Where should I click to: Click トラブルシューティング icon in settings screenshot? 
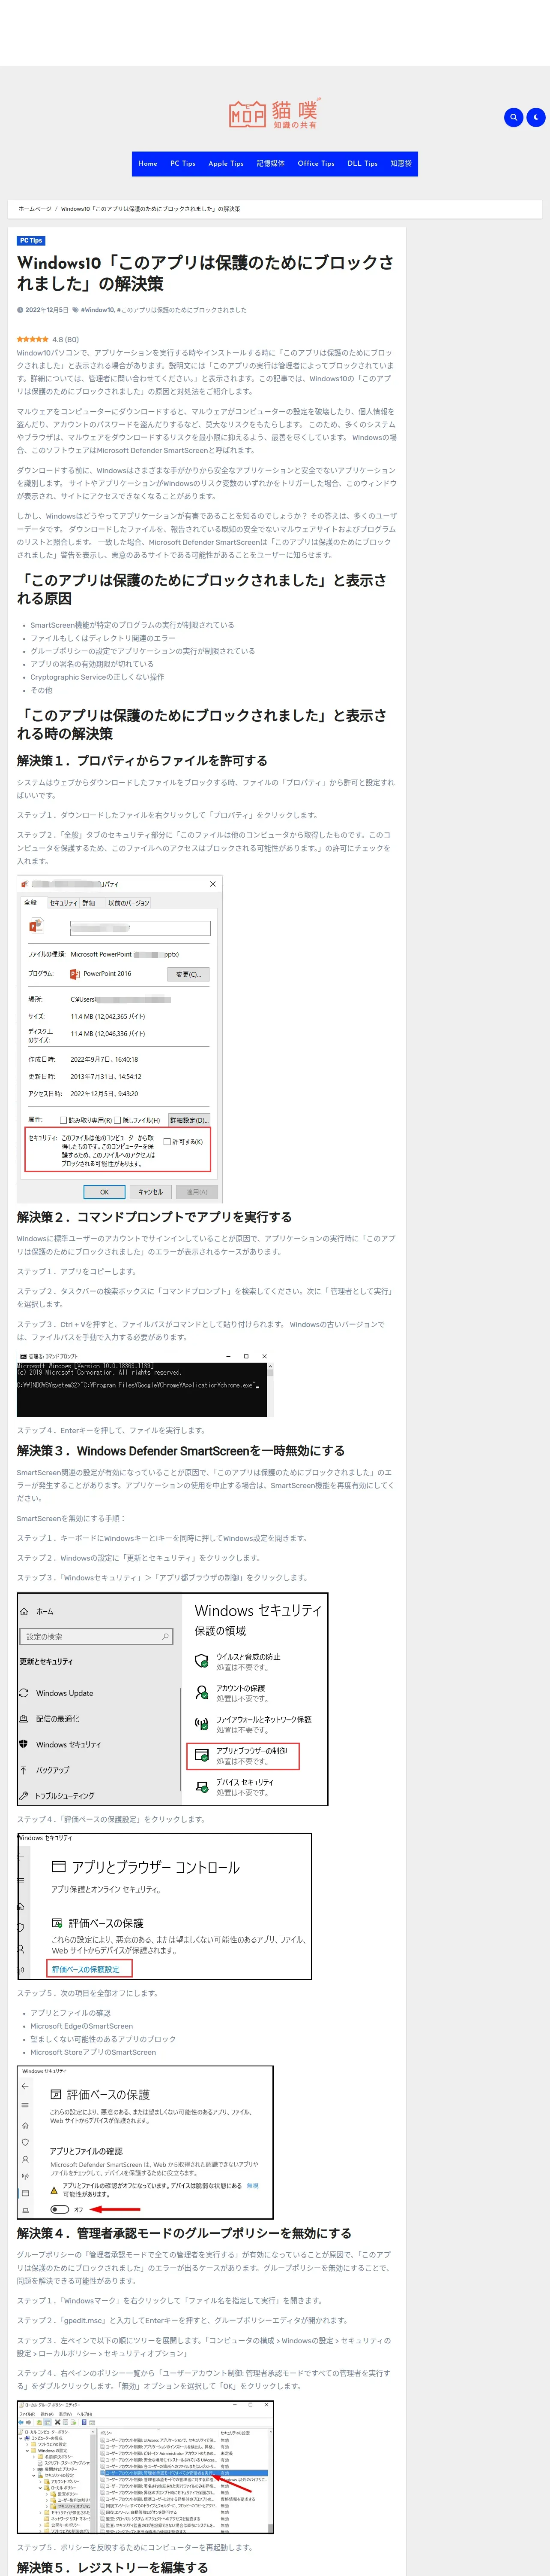pos(24,1795)
